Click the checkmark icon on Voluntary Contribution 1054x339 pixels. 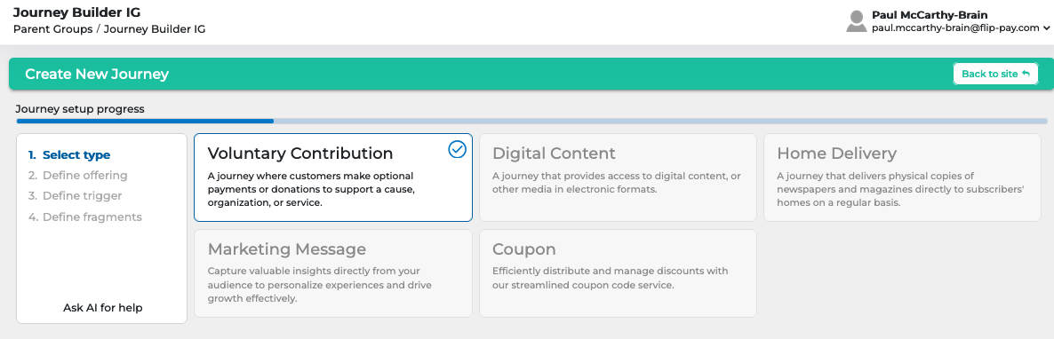point(457,149)
